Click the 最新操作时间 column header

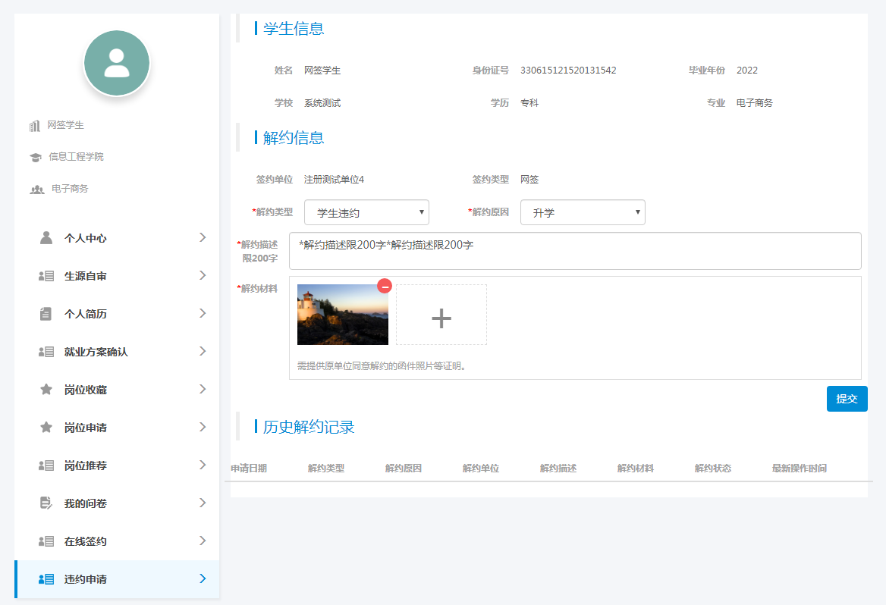click(x=800, y=469)
